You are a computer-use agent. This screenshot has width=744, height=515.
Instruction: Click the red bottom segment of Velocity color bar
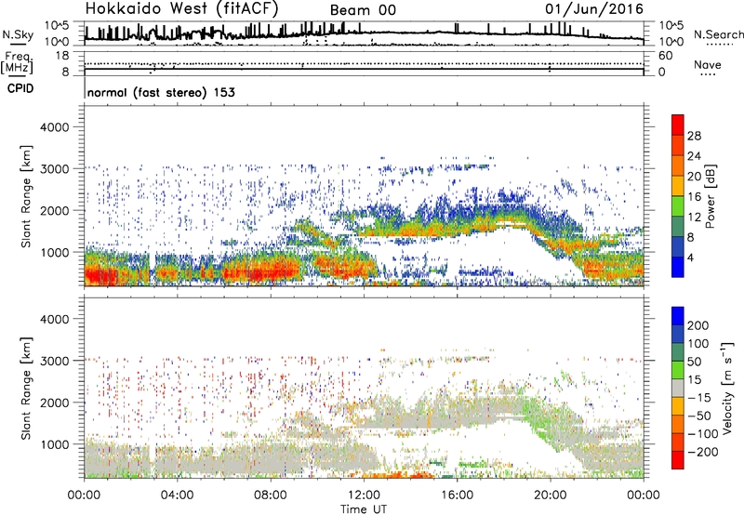(x=678, y=460)
